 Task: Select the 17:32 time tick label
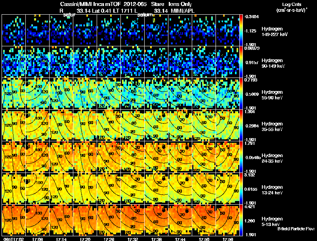(133, 239)
